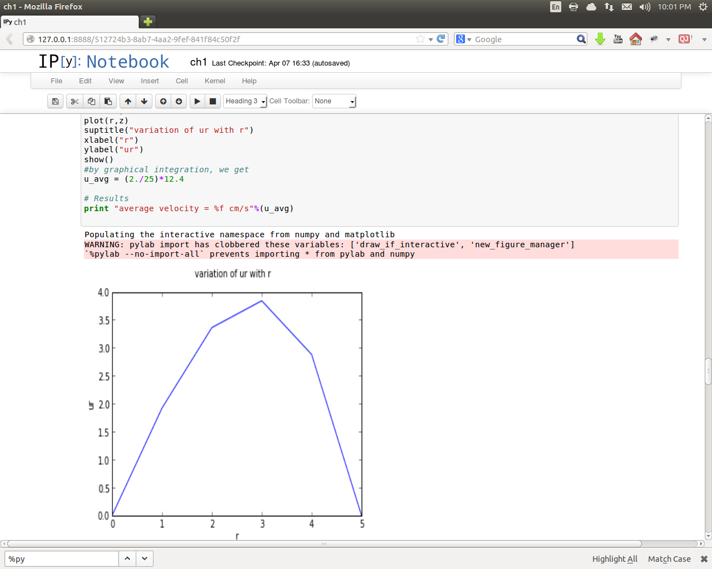Viewport: 712px width, 569px height.
Task: Open the Google search engine selector dropdown
Action: coord(463,39)
